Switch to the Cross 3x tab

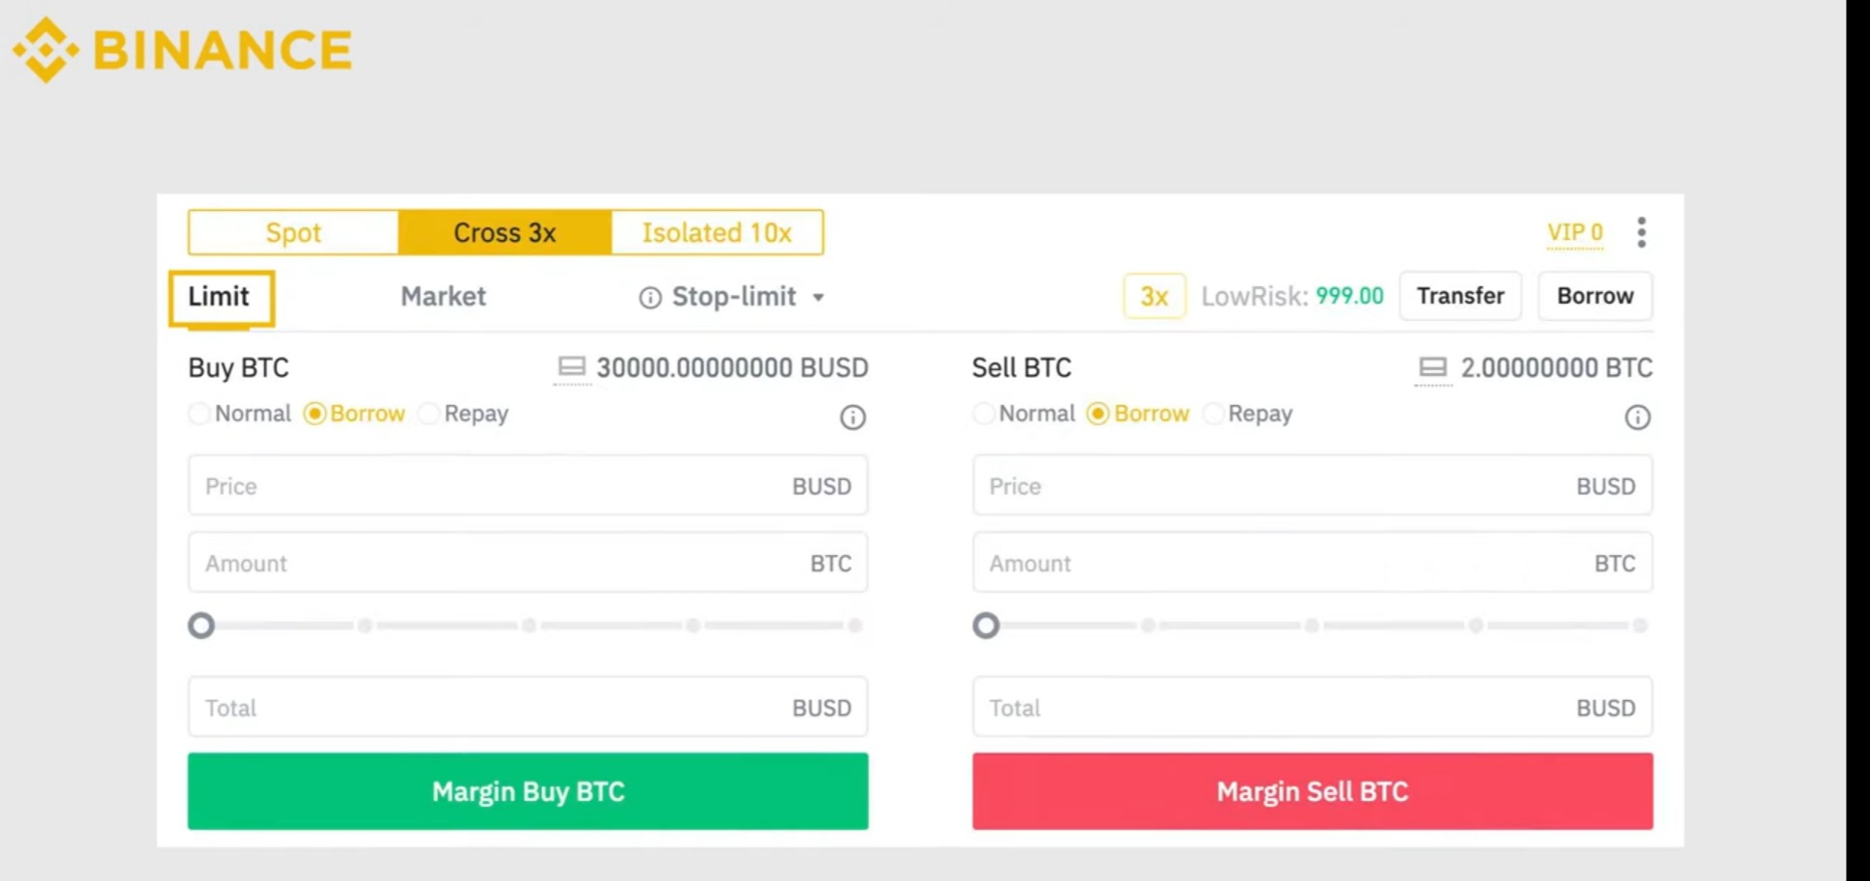click(x=504, y=232)
